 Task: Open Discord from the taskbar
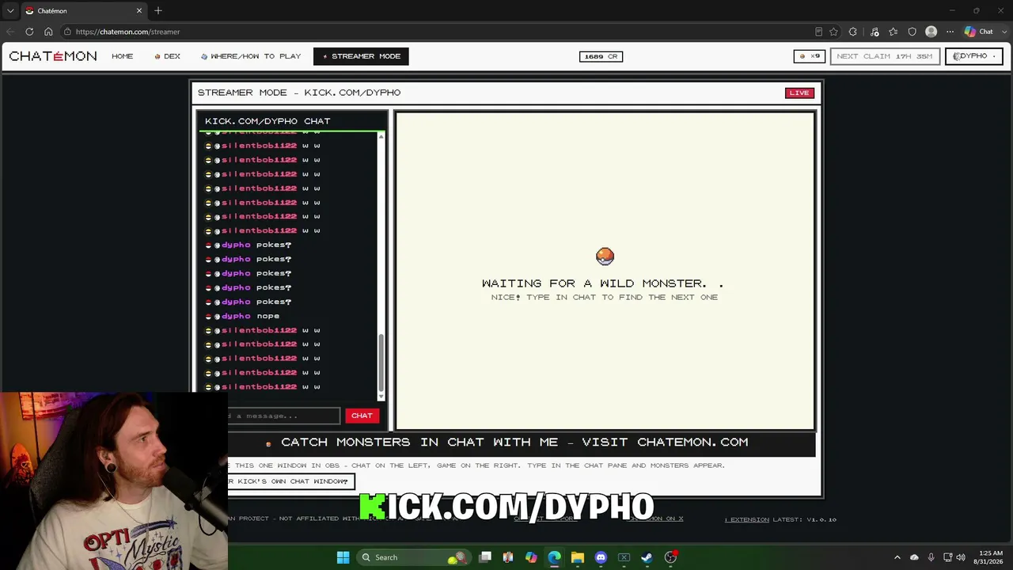point(601,557)
